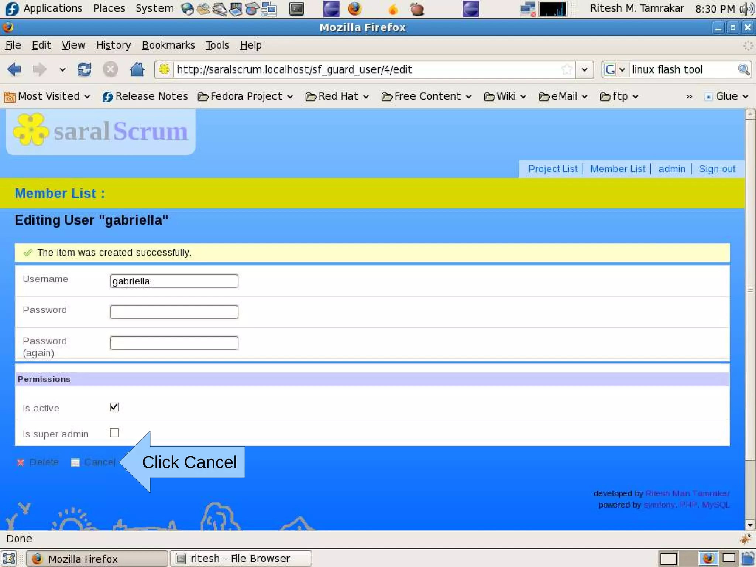Open the Member List link
Screen dimensions: 756x567
[x=618, y=169]
